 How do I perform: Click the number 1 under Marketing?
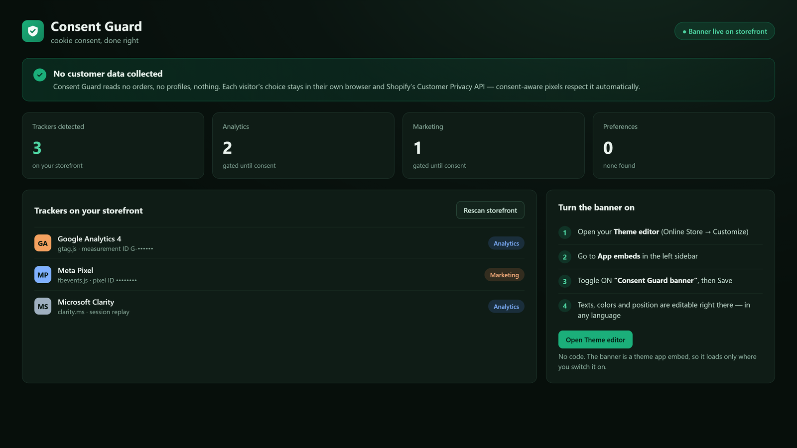(x=417, y=148)
